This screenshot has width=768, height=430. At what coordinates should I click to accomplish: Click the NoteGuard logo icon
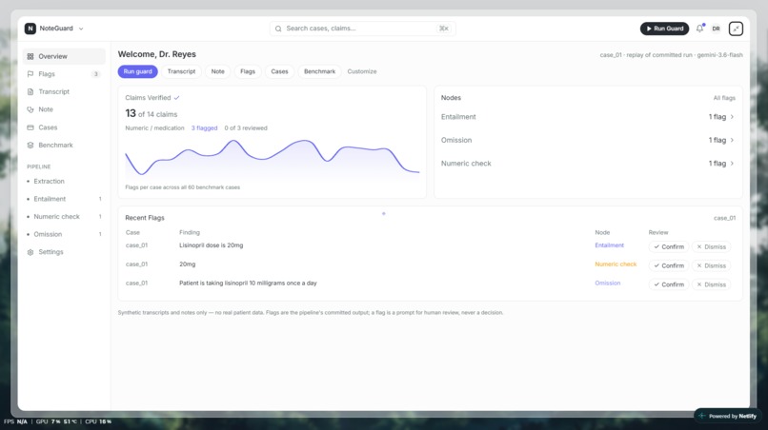(30, 29)
